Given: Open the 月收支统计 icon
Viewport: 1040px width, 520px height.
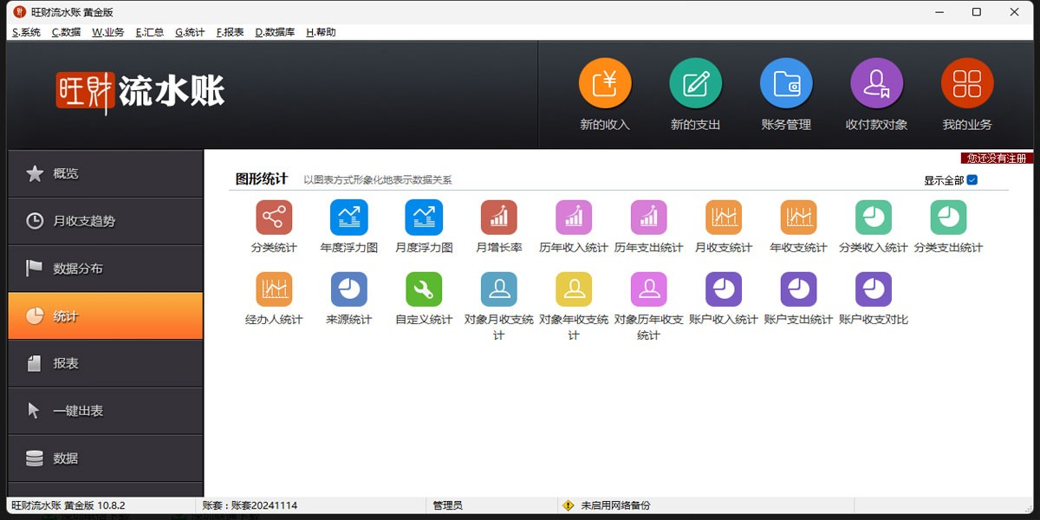Looking at the screenshot, I should click(724, 218).
